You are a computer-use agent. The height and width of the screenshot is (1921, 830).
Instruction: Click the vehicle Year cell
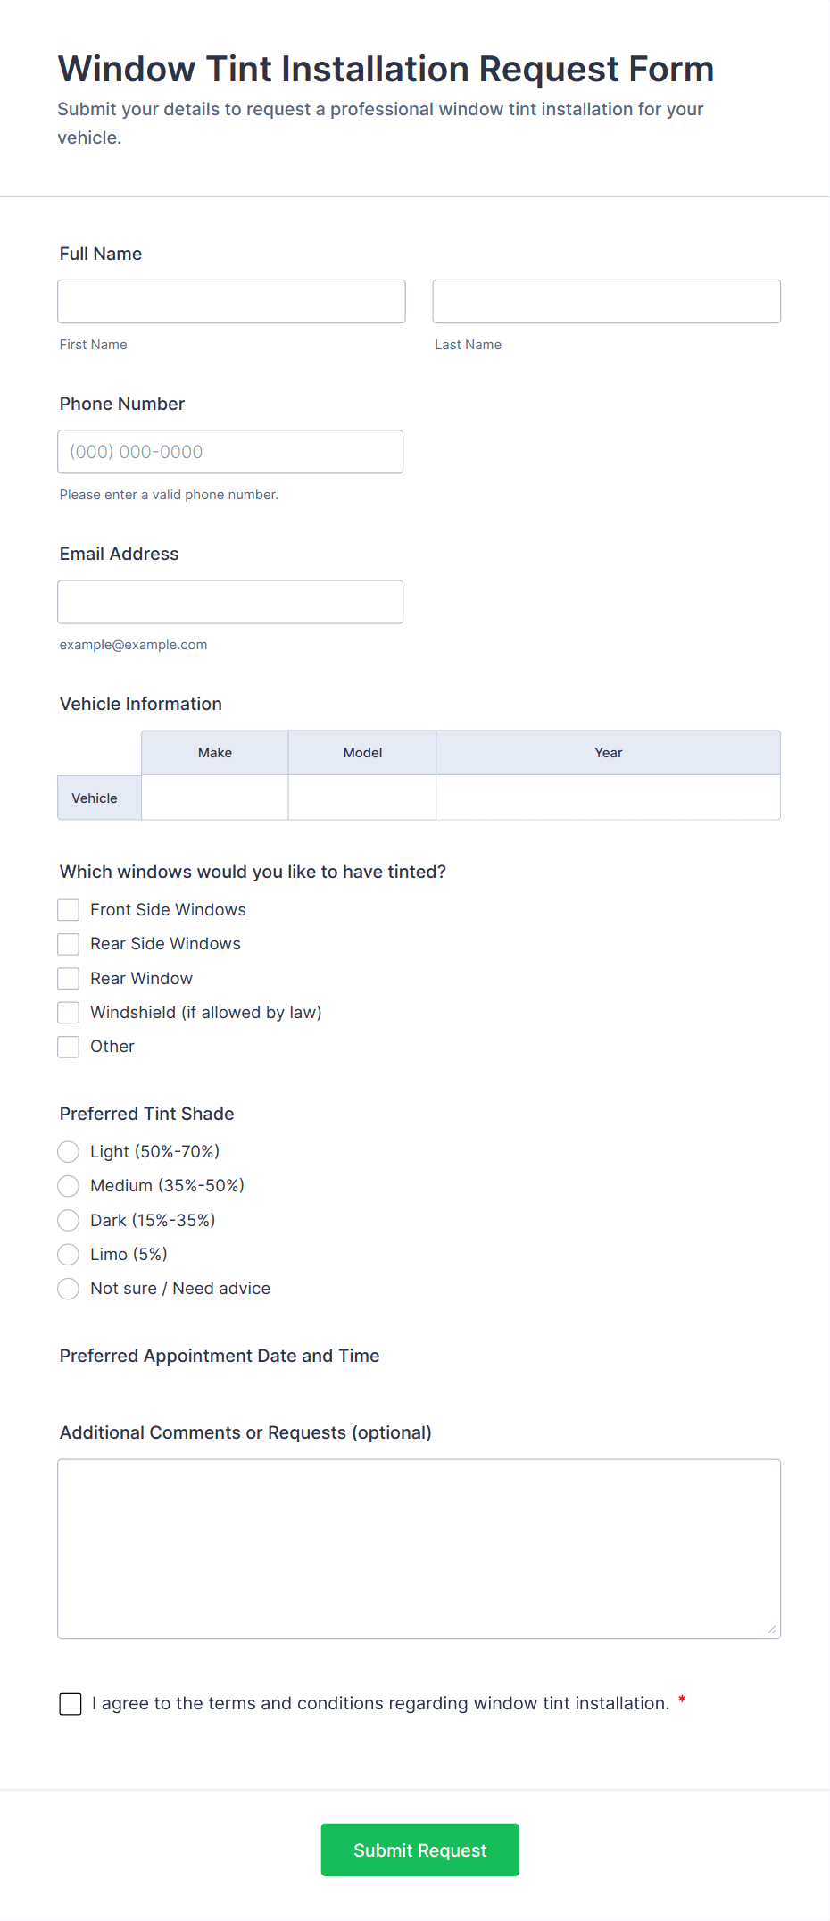(x=608, y=797)
